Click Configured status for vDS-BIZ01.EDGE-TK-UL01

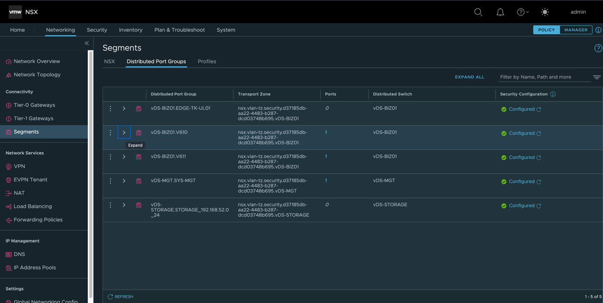pos(522,109)
